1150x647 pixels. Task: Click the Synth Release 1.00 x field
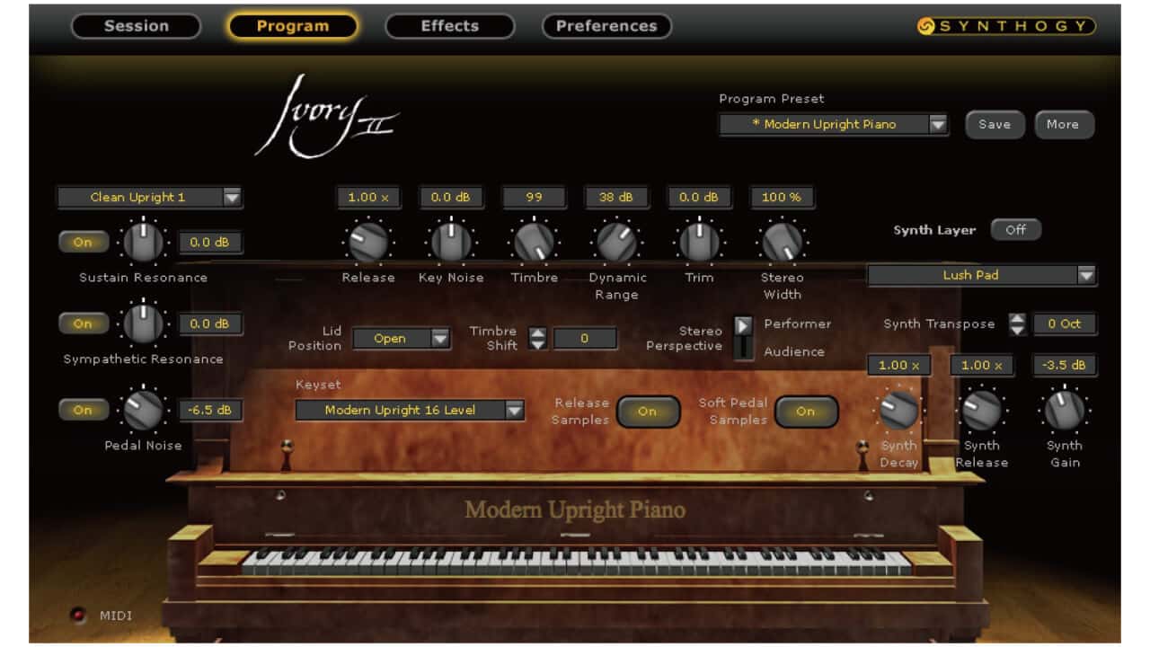click(x=982, y=366)
